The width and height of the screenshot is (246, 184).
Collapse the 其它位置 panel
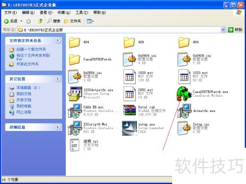[x=58, y=79]
